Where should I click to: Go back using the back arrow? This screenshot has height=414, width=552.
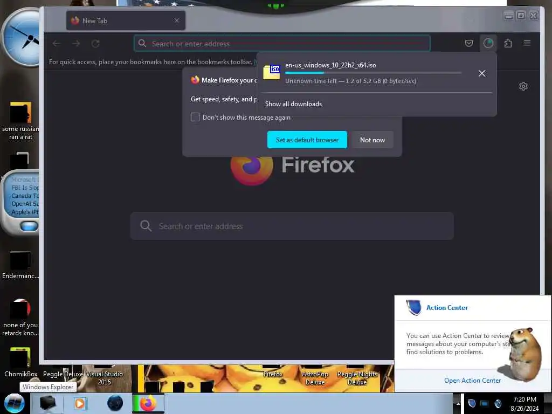pos(56,44)
